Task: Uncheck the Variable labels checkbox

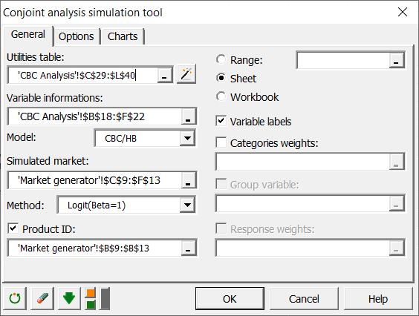Action: click(221, 121)
